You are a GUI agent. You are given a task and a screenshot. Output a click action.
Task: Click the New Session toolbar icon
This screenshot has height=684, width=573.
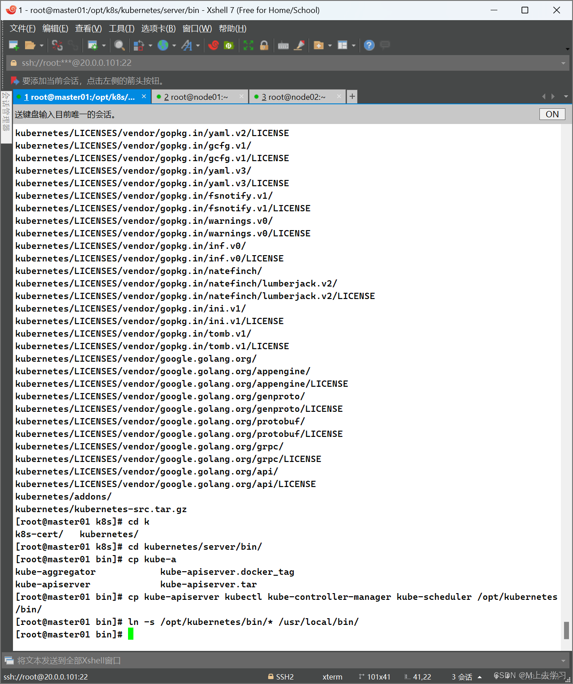(14, 45)
